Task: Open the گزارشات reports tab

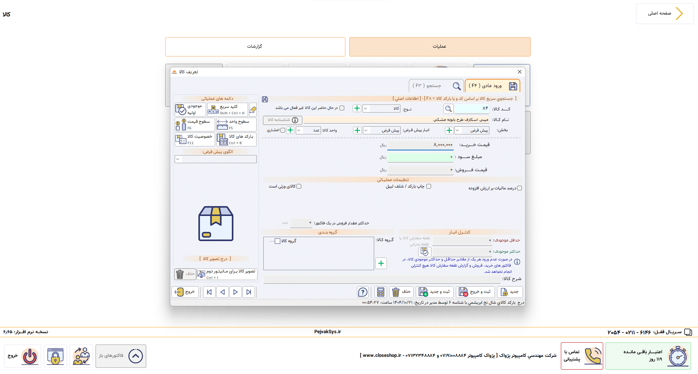Action: (x=255, y=47)
